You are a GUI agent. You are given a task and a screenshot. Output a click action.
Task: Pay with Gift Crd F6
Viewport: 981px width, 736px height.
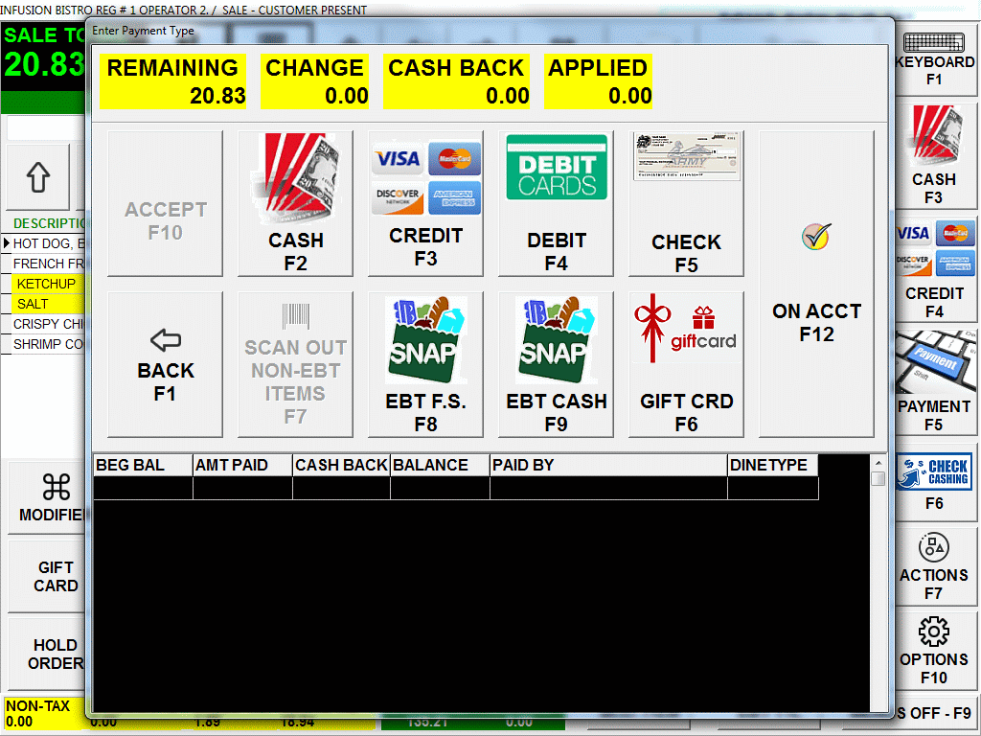(686, 365)
